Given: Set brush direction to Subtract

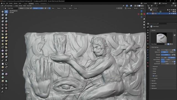Looking at the screenshot, I should [x=172, y=57].
